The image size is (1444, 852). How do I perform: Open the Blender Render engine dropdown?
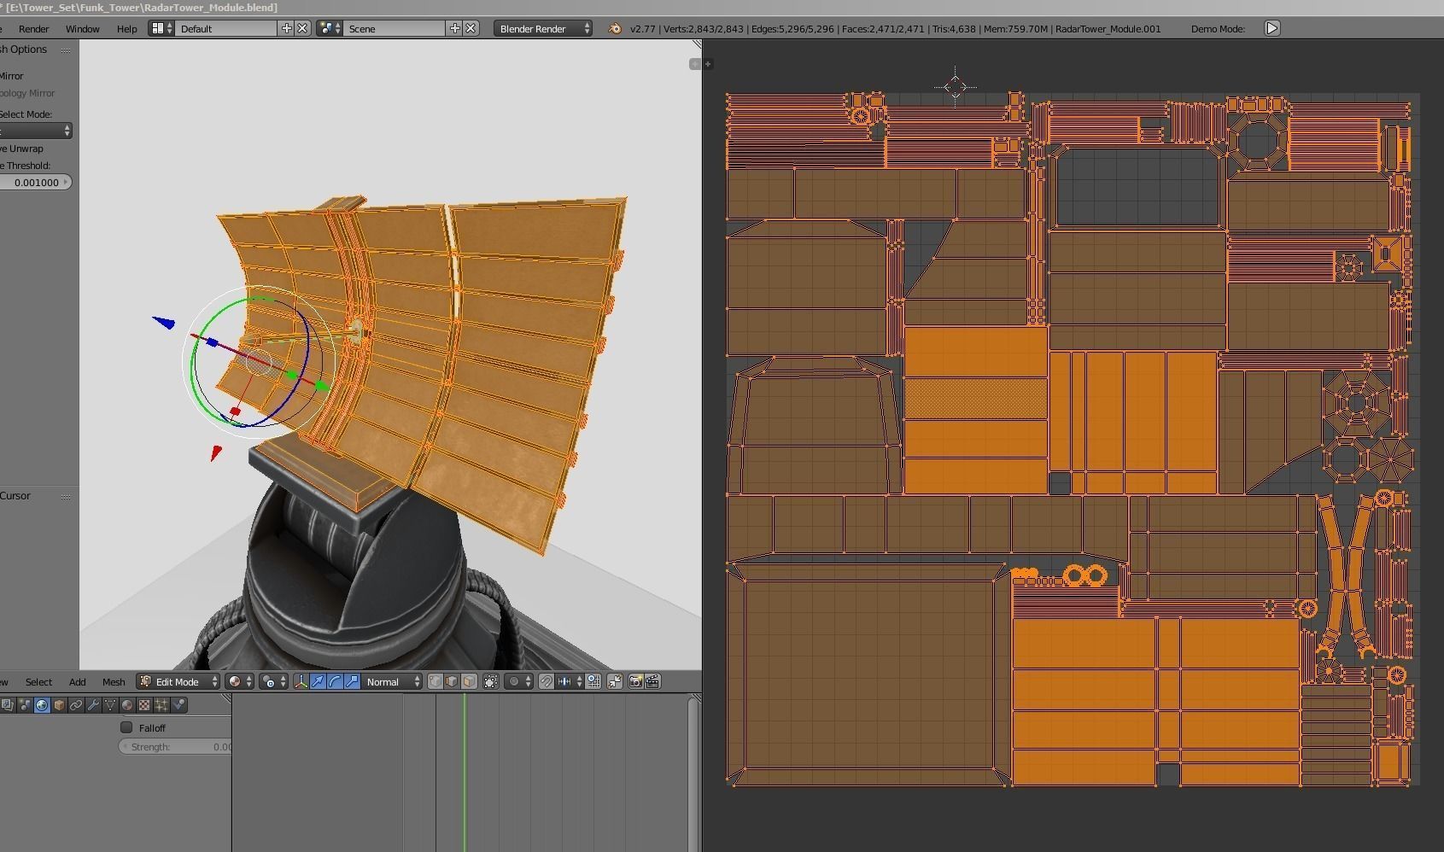(543, 28)
